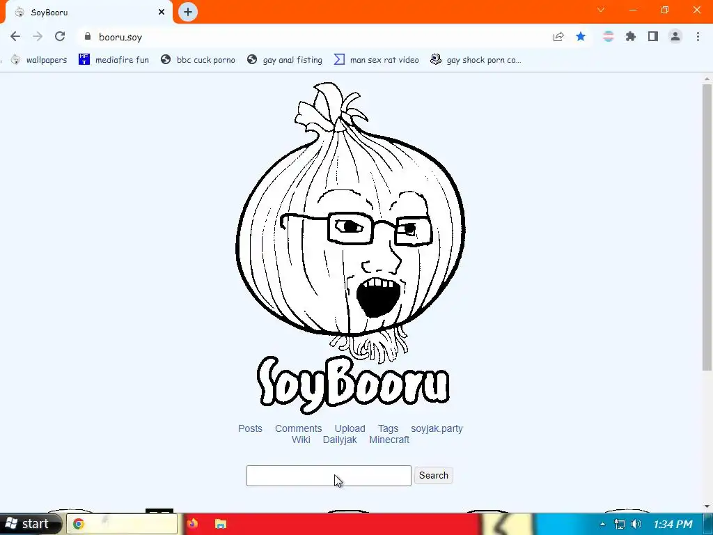
Task: Click the SoyBooru onion logo image
Action: pos(351,248)
